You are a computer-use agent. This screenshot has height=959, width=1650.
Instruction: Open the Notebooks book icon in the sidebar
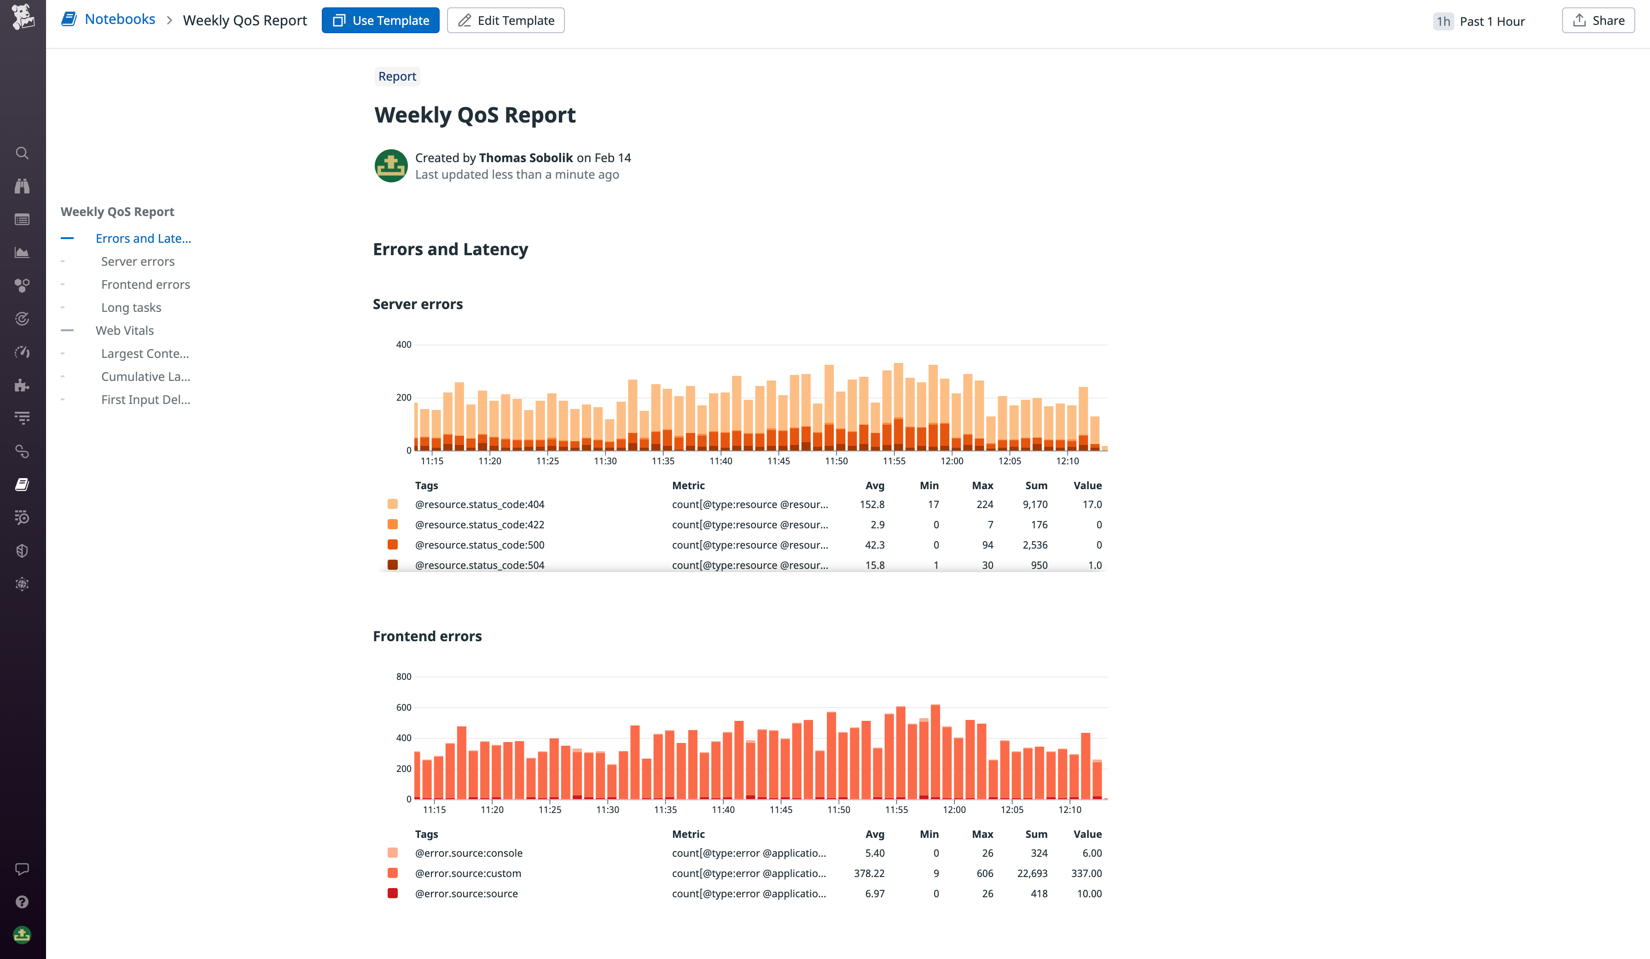[22, 484]
